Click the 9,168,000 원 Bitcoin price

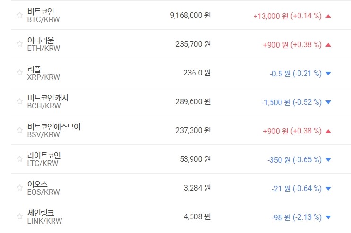coord(190,15)
